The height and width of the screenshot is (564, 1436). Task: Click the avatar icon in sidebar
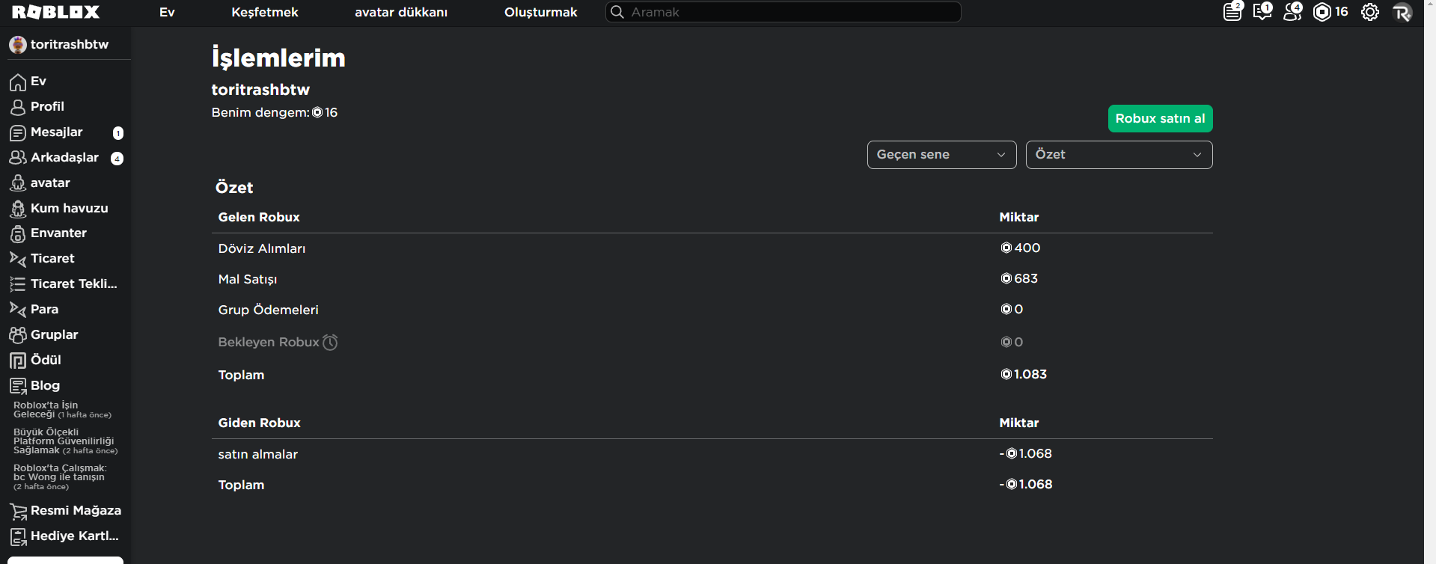18,183
